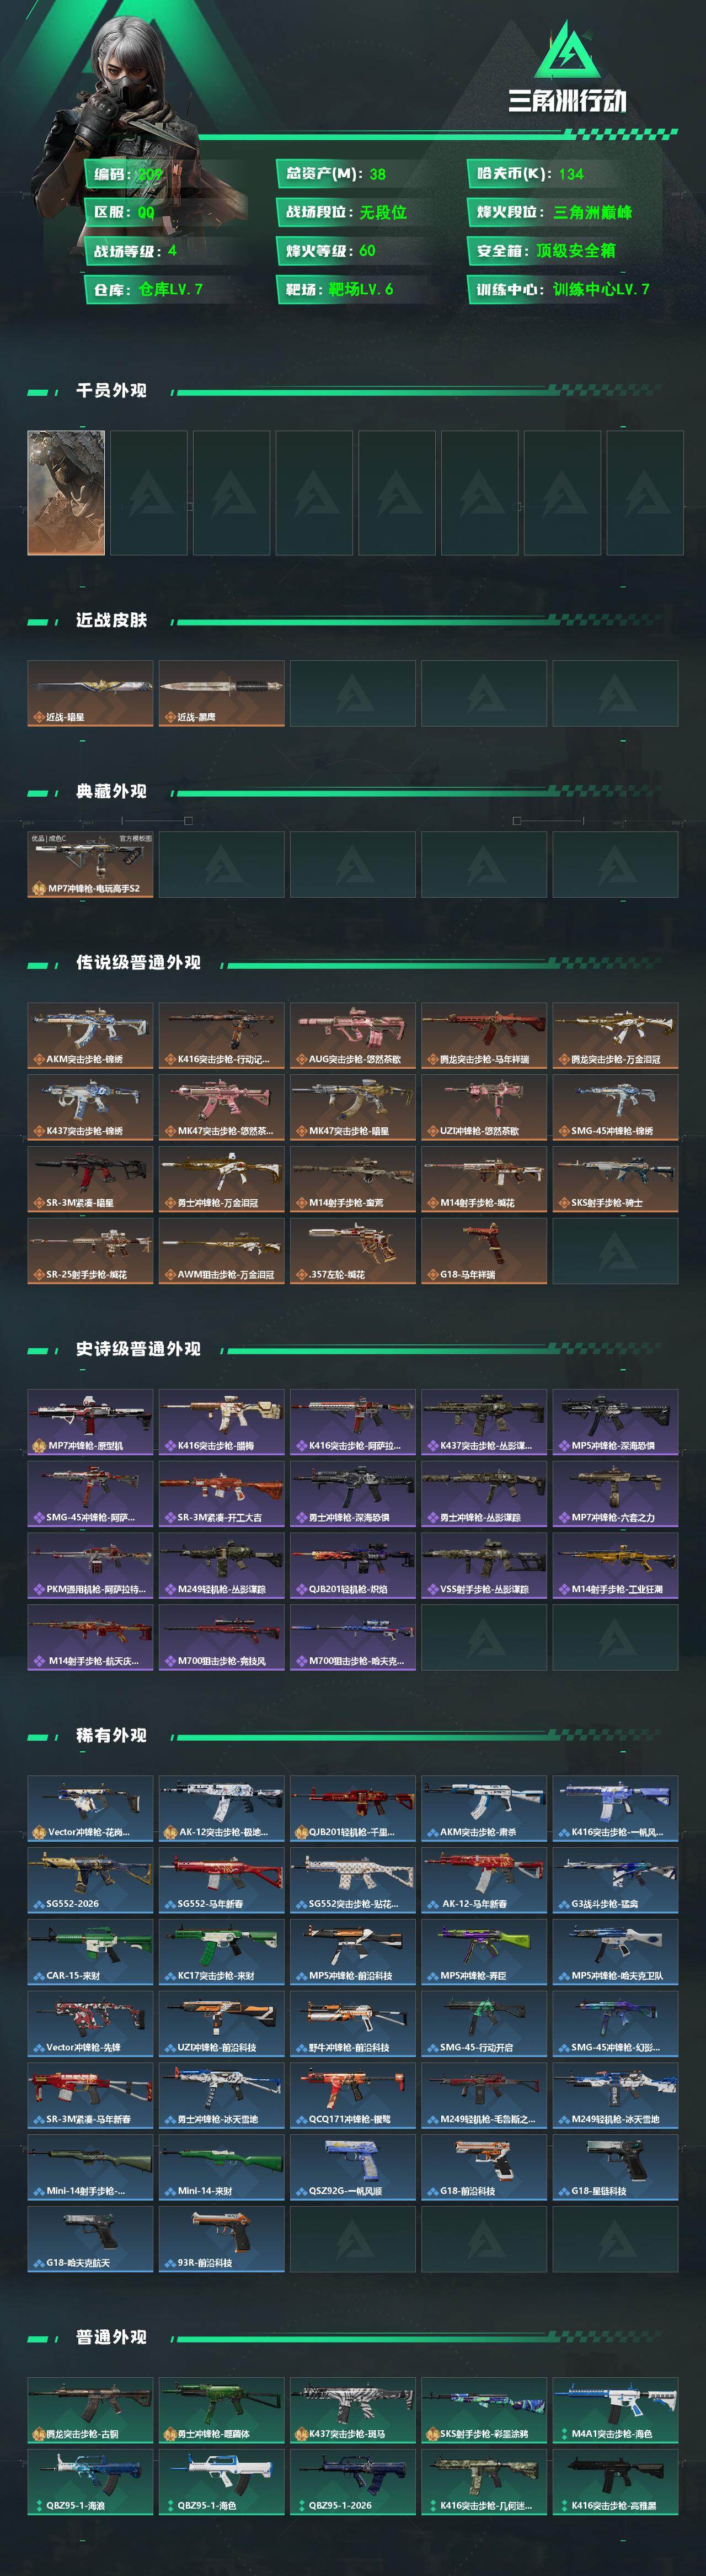Select the MP5冲锋枪-弄臣 purple skin
Image resolution: width=706 pixels, height=2576 pixels.
484,1952
